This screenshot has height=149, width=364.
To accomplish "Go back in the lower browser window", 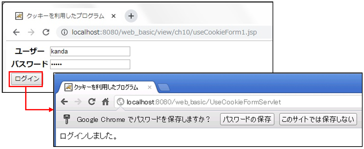I will click(x=64, y=102).
